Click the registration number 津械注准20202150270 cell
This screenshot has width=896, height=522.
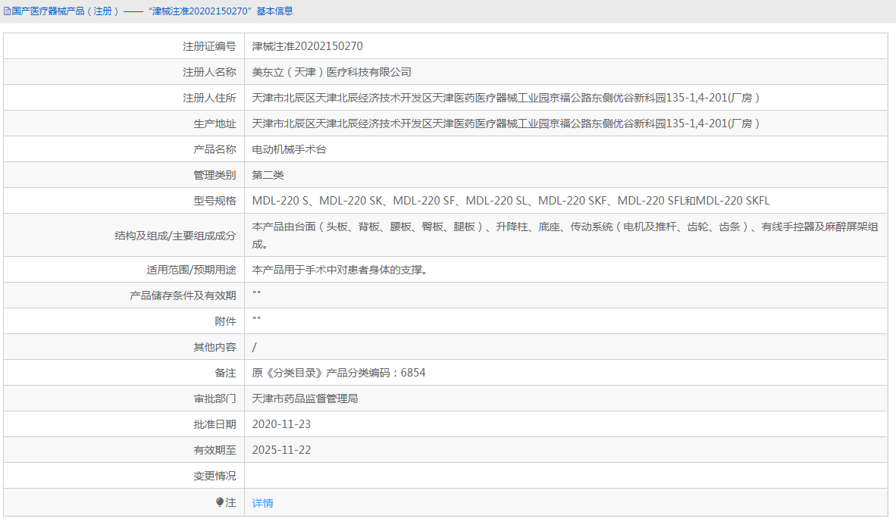305,45
